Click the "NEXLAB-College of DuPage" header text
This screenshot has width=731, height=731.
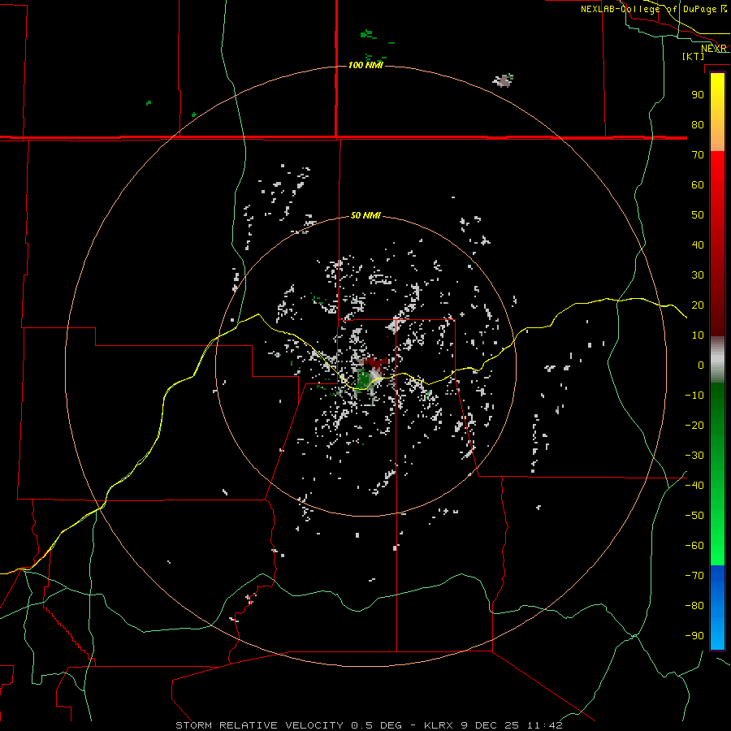648,9
